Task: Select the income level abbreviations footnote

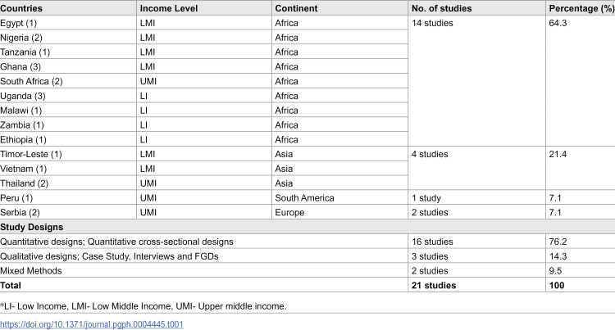Action: (143, 306)
